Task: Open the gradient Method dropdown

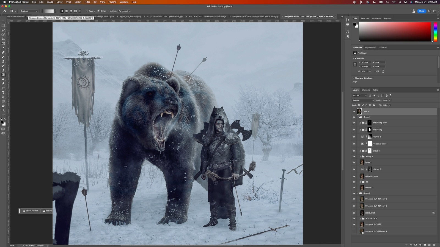Action: click(124, 11)
